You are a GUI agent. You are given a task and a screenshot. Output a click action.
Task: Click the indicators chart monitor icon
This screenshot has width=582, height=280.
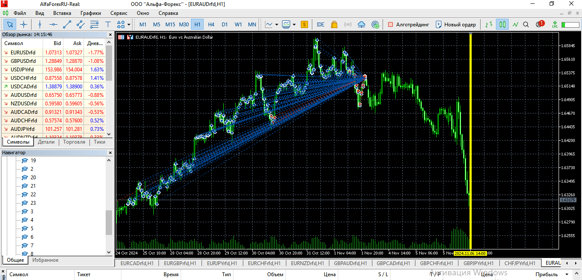286,24
